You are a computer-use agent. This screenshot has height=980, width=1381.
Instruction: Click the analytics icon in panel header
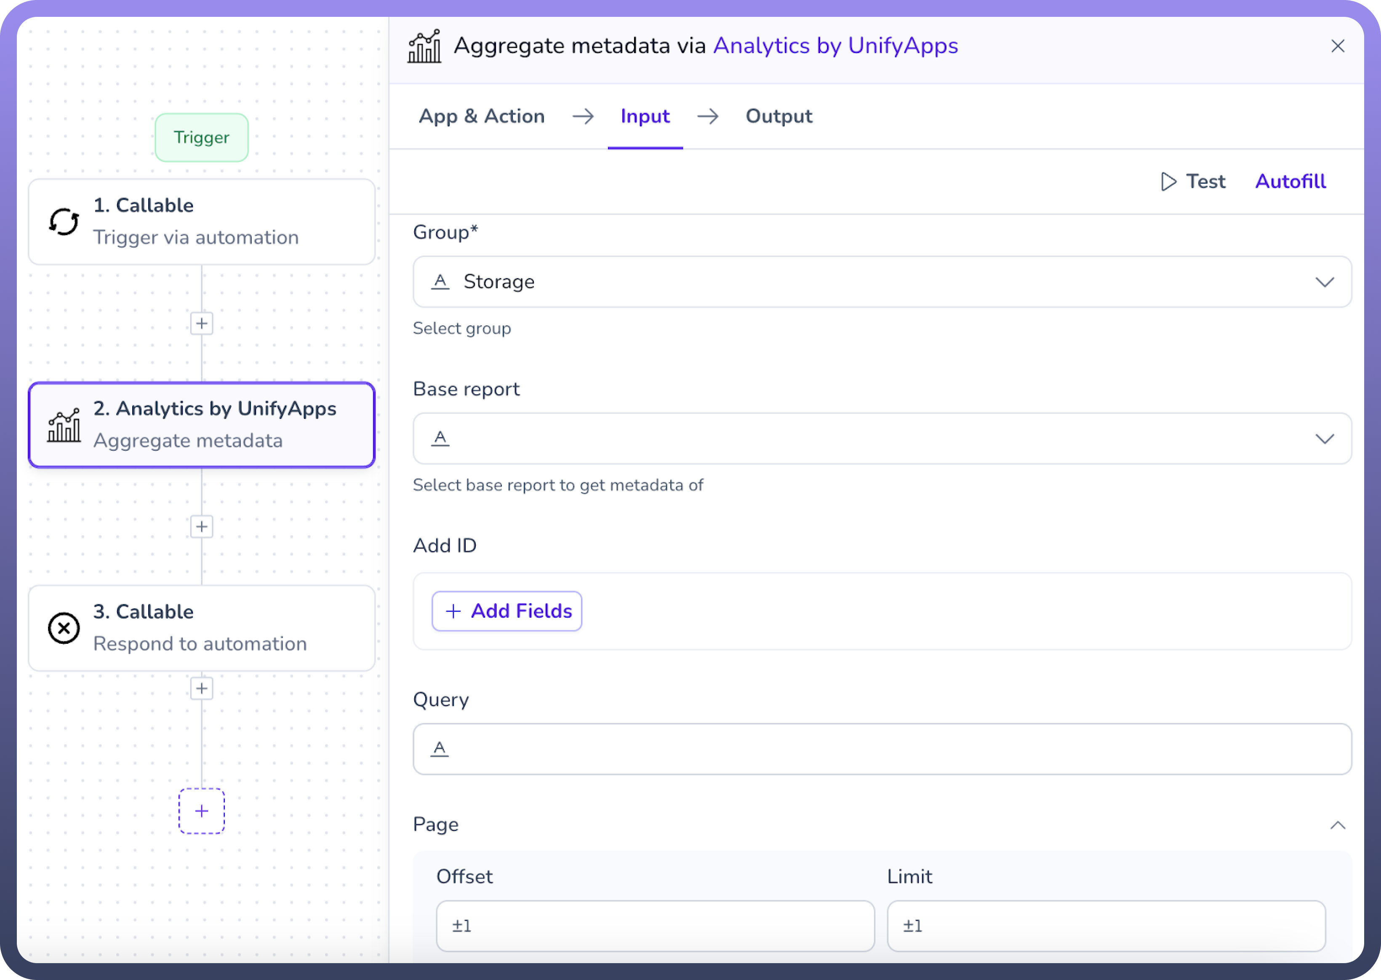[424, 46]
